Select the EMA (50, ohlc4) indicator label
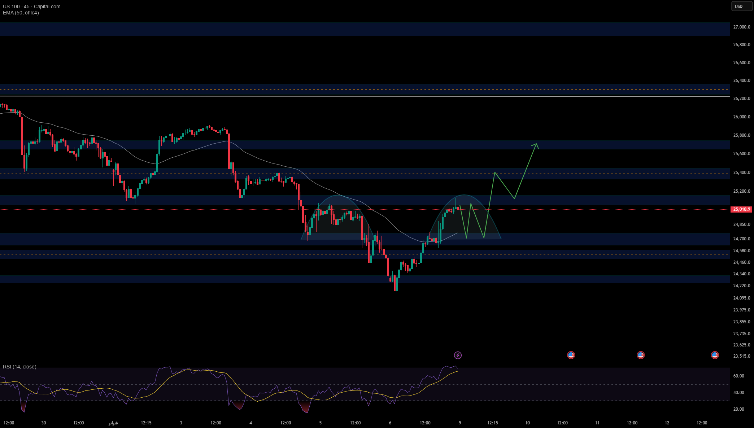 click(x=21, y=13)
